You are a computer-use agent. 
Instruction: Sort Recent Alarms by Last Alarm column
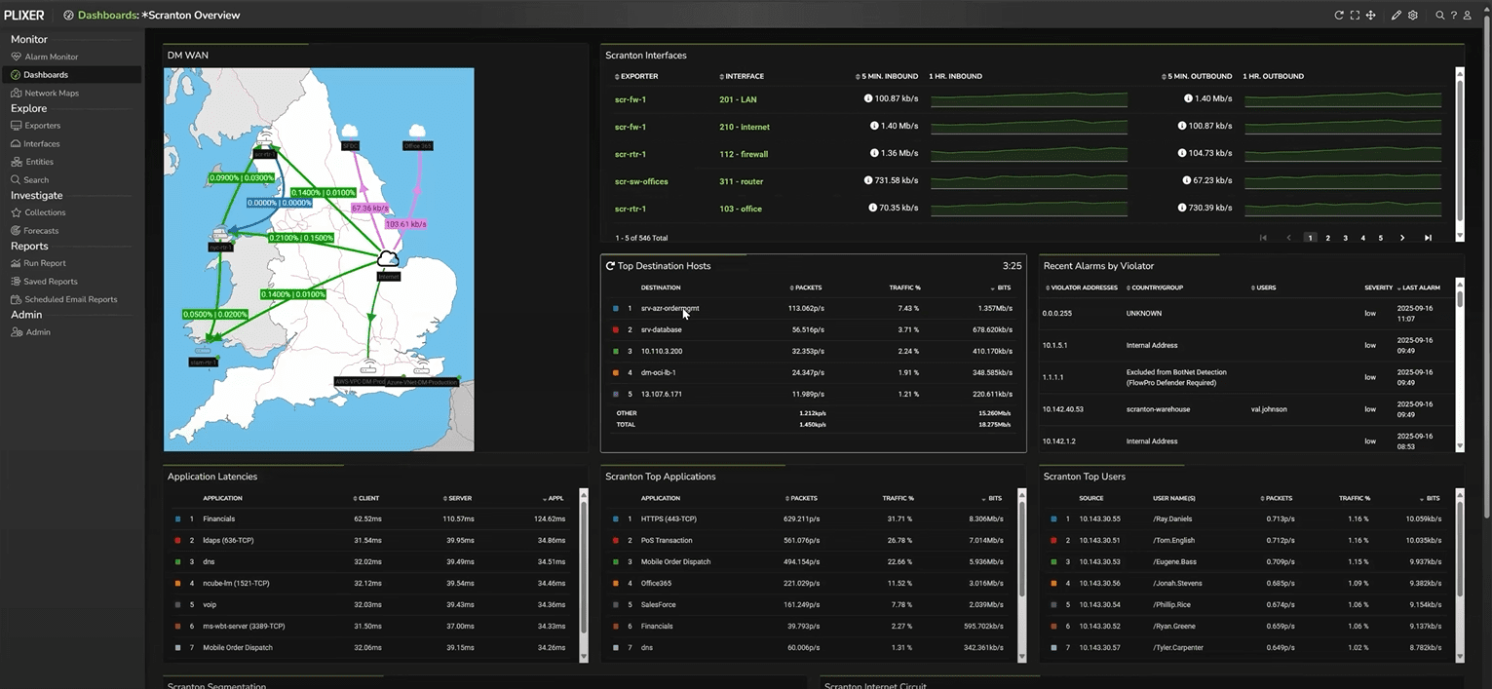tap(1421, 287)
